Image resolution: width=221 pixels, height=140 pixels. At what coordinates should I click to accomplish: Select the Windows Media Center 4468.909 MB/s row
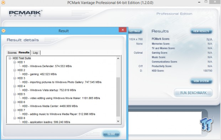point(50,106)
